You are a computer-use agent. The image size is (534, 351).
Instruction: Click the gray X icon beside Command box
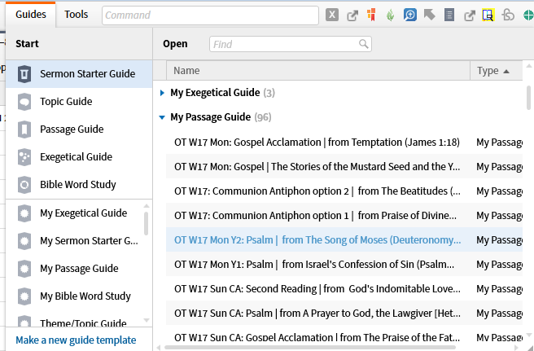click(x=332, y=15)
